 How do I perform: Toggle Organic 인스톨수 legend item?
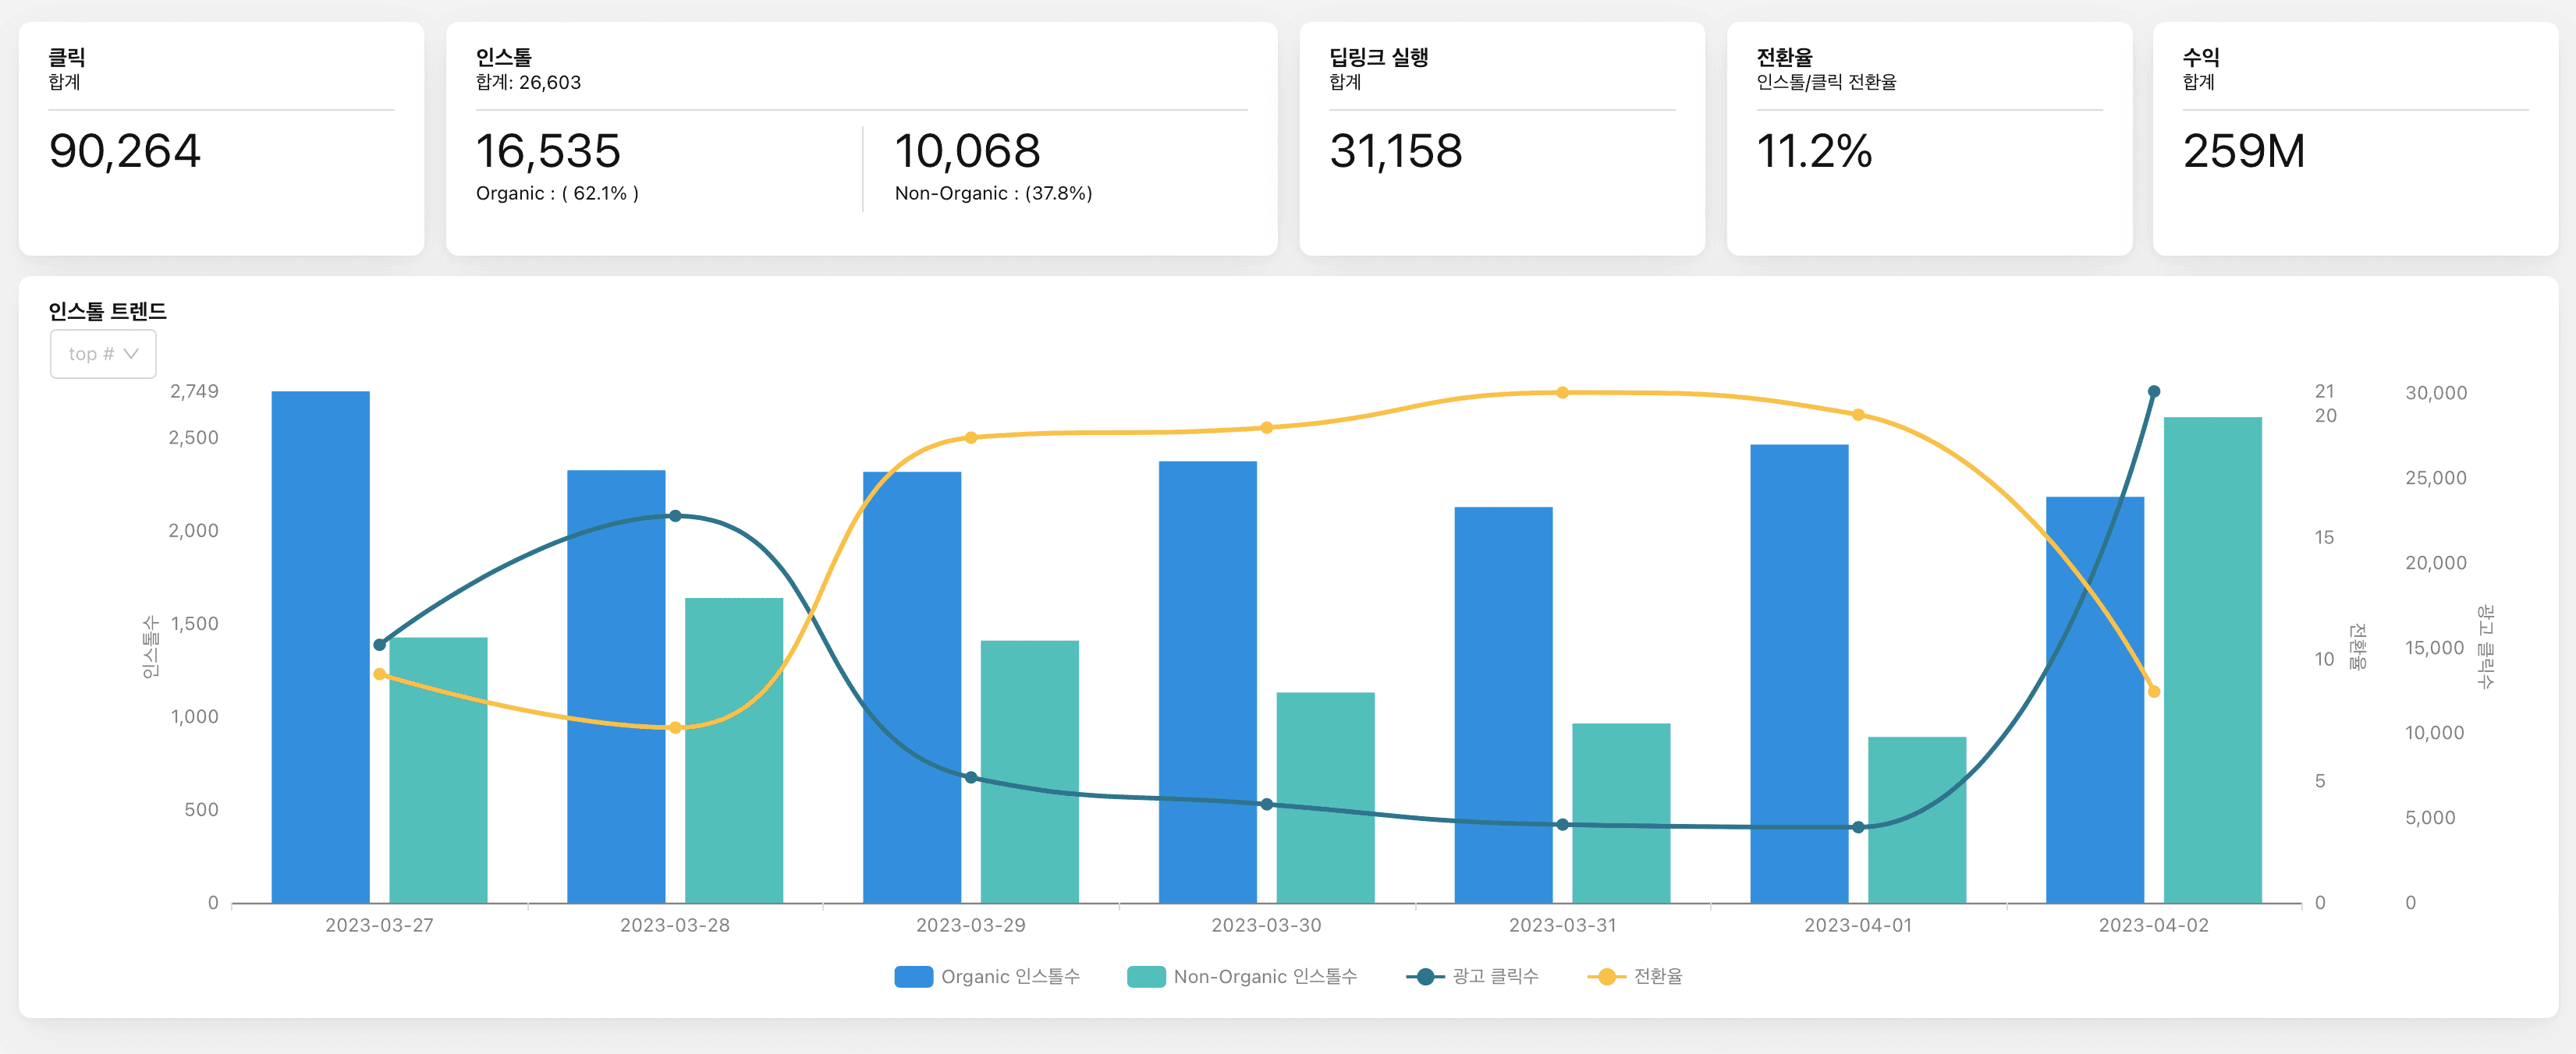[x=1010, y=976]
